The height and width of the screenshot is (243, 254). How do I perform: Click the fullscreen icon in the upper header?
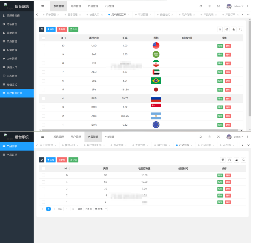pos(218,6)
